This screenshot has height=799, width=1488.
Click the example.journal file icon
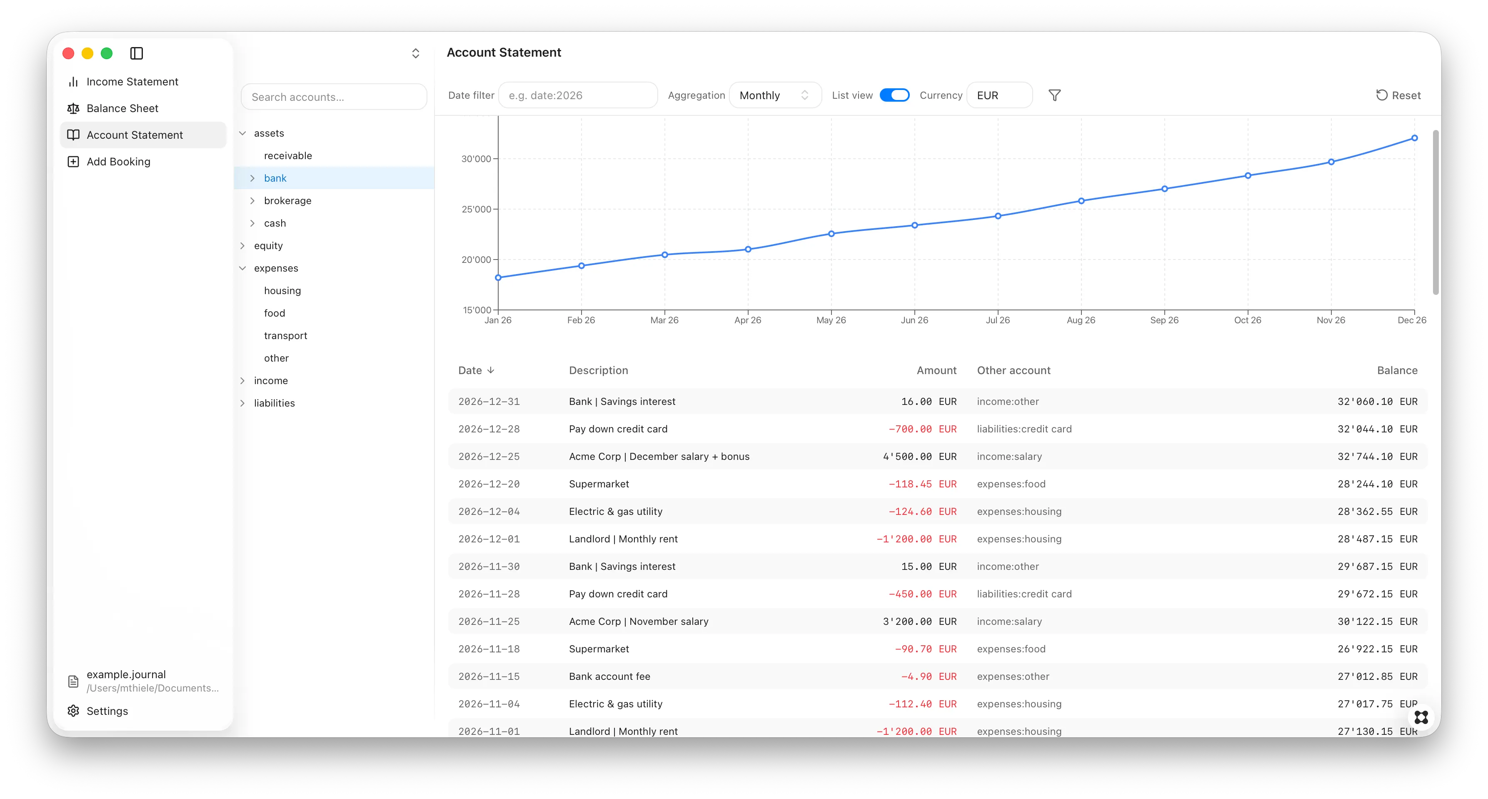(x=73, y=681)
